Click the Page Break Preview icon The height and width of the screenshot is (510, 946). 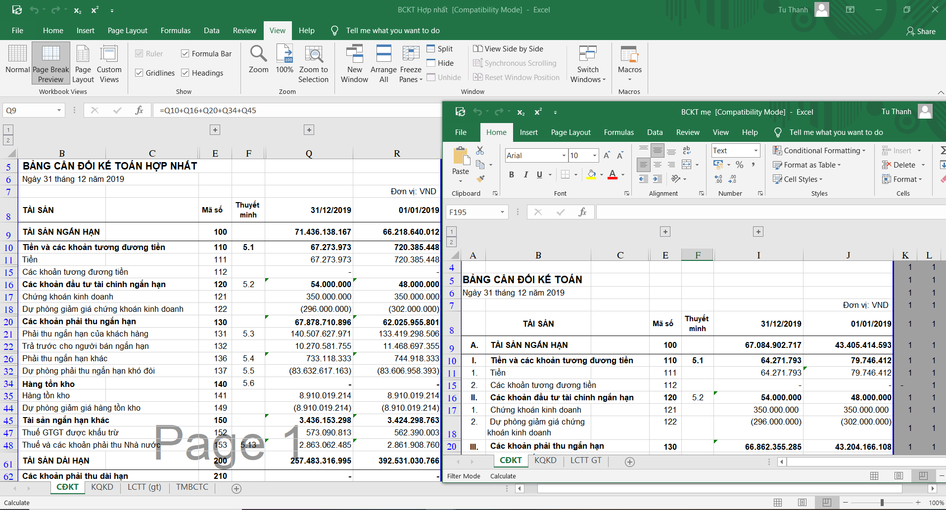(x=50, y=54)
